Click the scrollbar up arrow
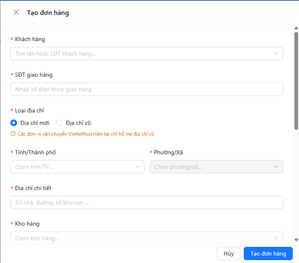 point(296,28)
